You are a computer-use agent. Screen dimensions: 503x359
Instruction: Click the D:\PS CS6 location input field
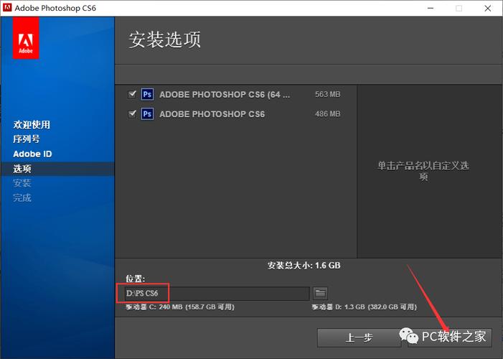click(217, 294)
